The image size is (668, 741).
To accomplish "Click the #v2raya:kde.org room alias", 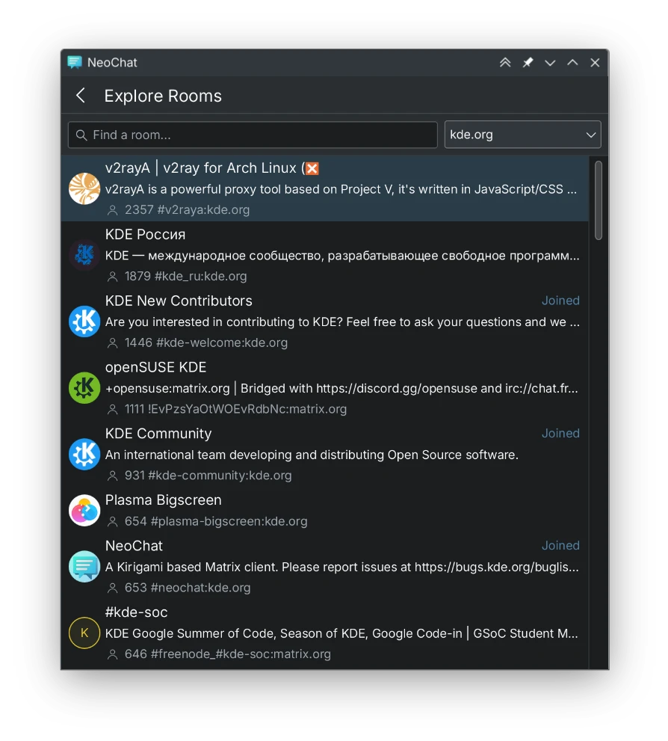I will point(203,210).
